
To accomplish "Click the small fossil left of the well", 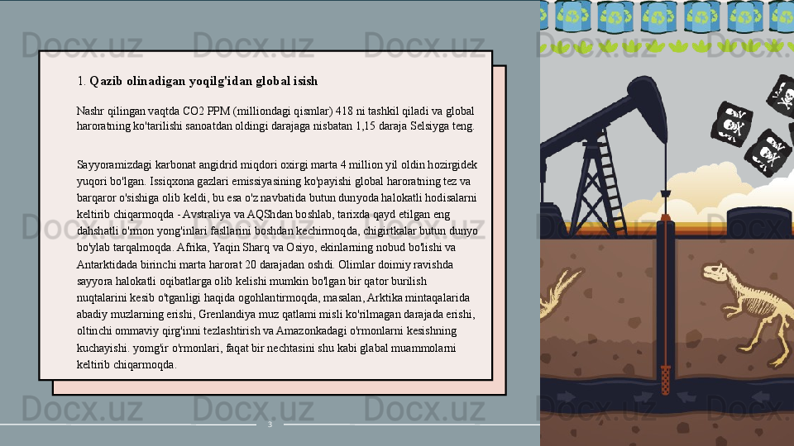I will tap(567, 287).
